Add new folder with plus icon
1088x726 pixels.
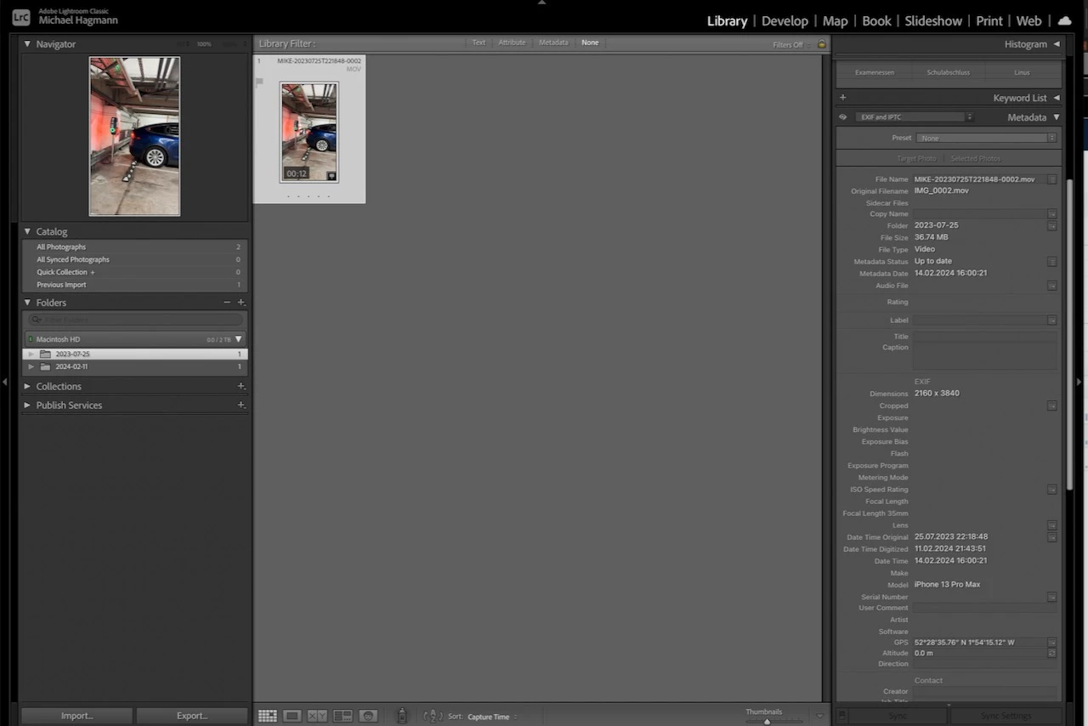(x=241, y=303)
